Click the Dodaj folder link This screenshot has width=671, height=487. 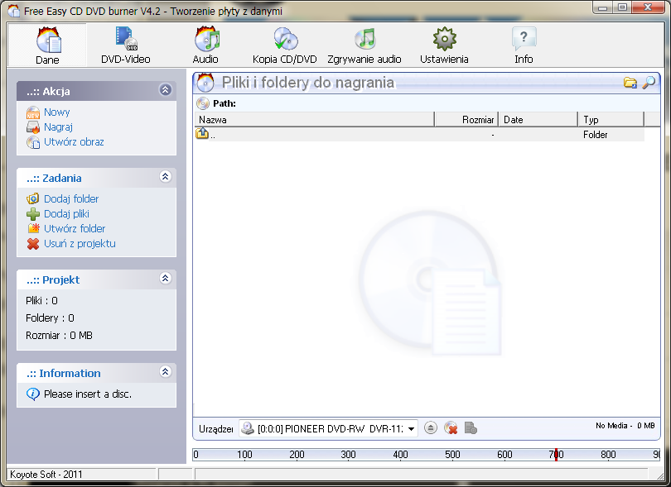coord(71,199)
